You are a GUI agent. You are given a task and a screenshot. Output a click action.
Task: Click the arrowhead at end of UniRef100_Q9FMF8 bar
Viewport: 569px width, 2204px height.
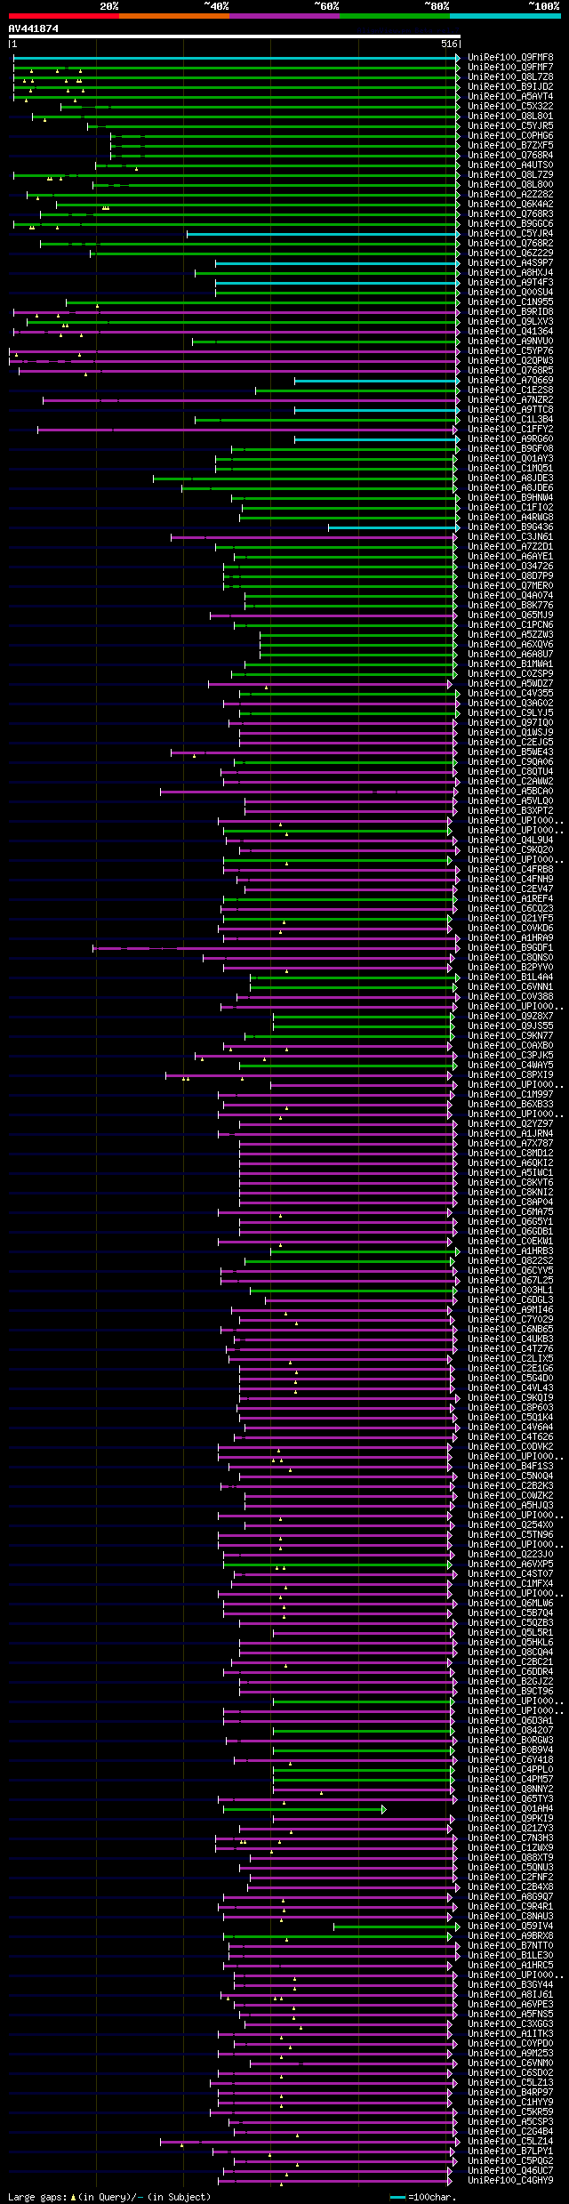point(458,58)
